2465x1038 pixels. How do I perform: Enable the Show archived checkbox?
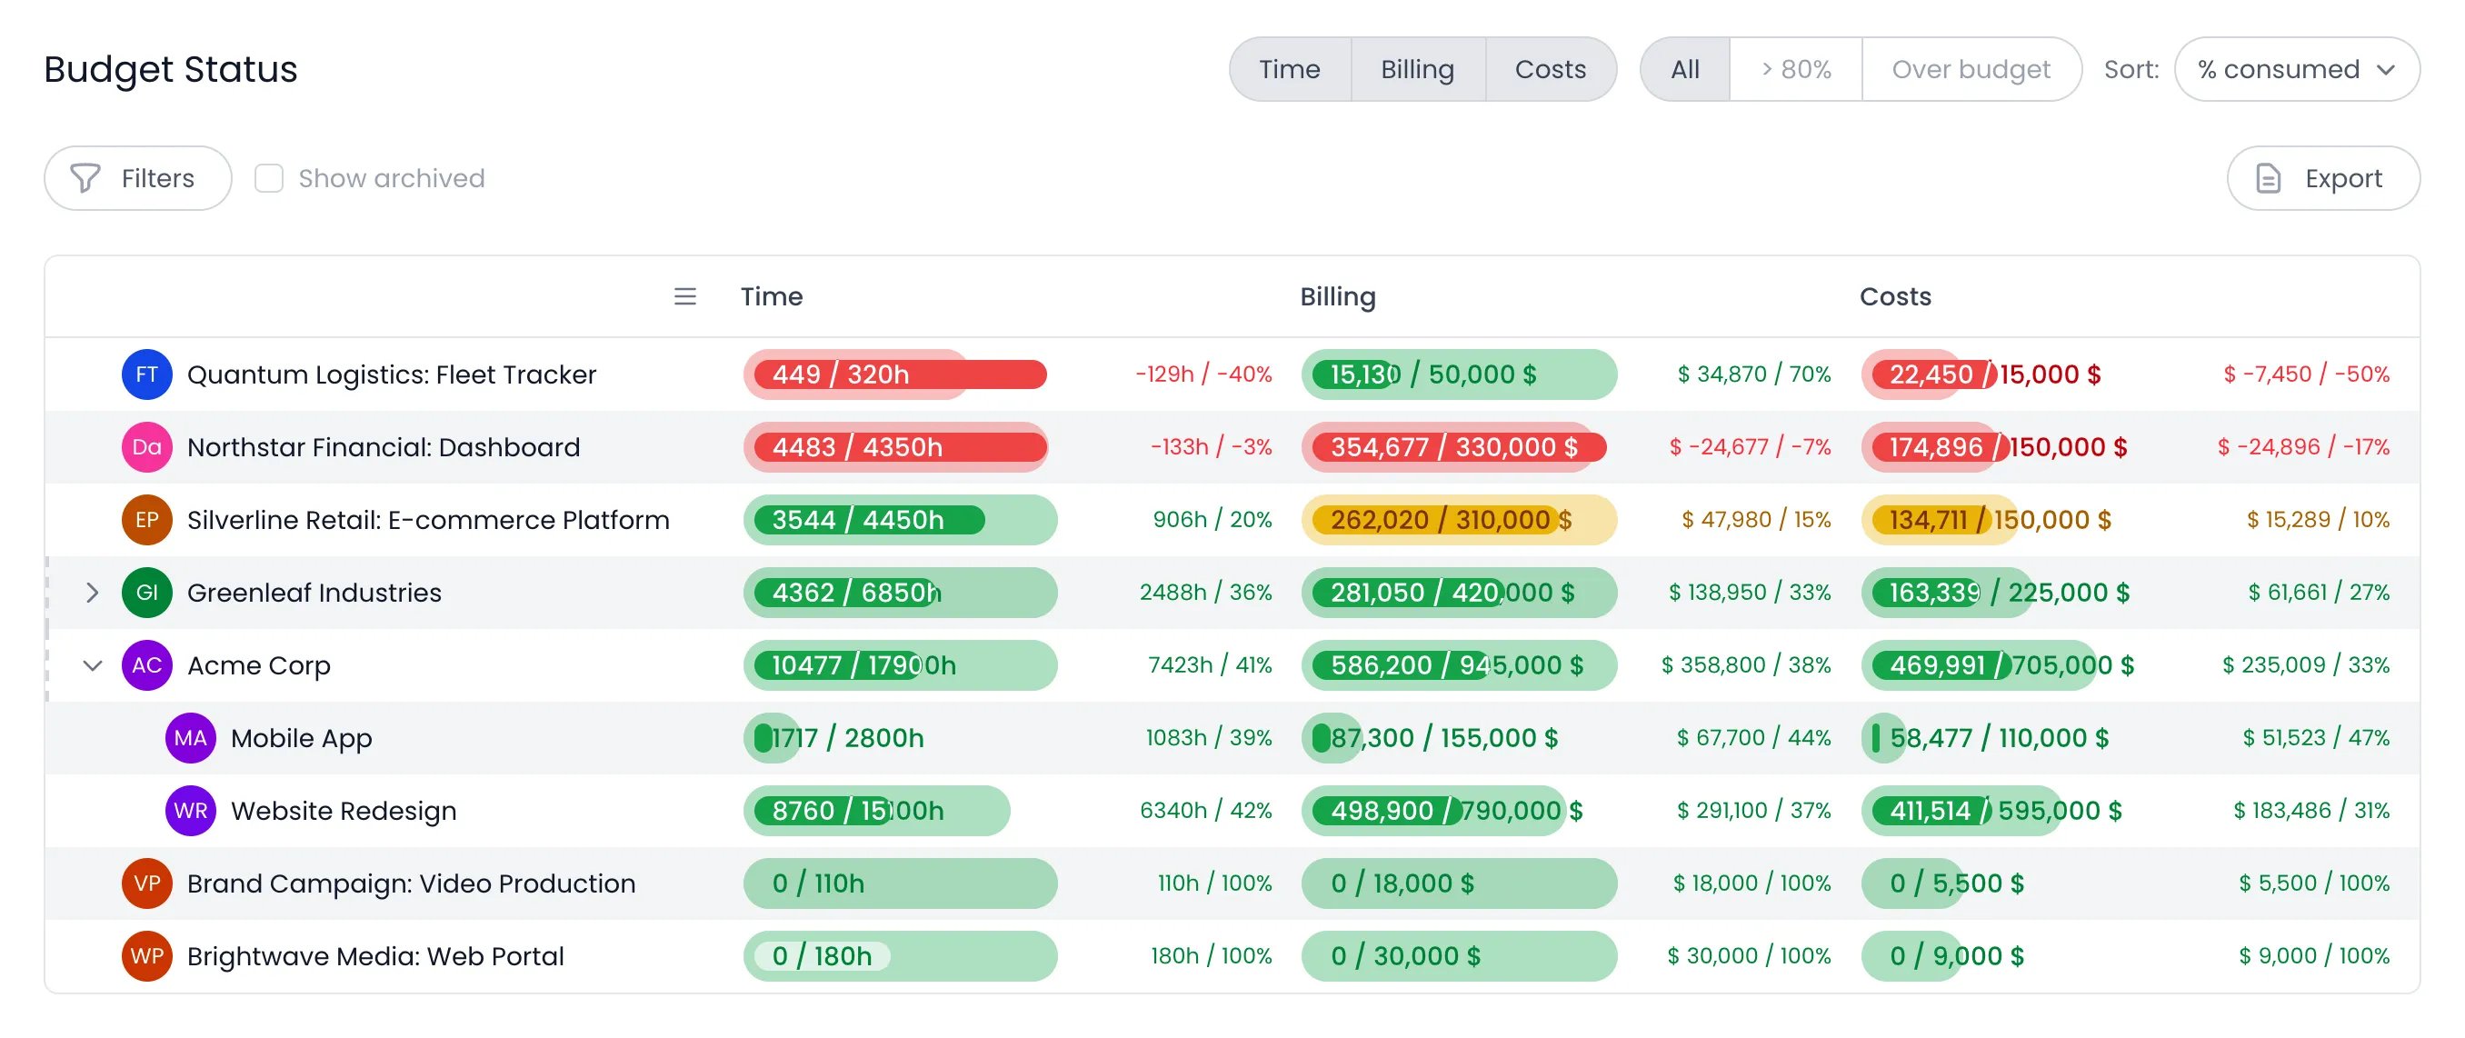pyautogui.click(x=269, y=178)
